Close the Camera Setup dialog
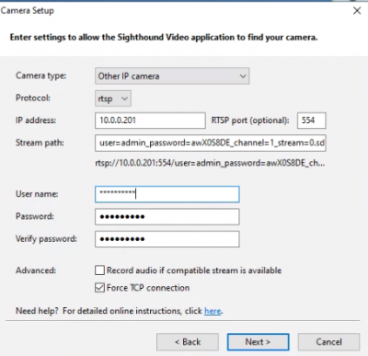The width and height of the screenshot is (368, 356). (x=357, y=11)
